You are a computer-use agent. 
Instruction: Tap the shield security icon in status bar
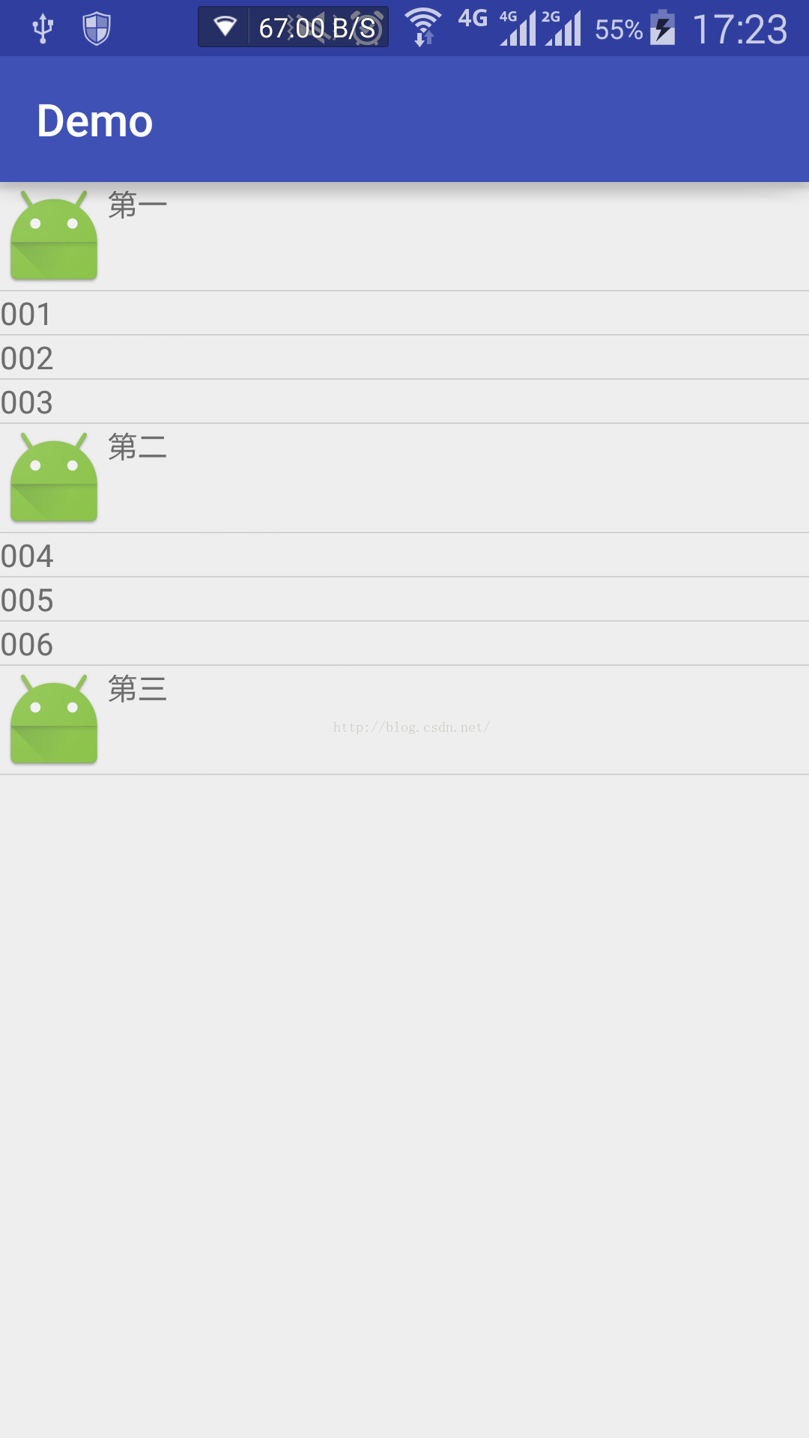pos(97,28)
